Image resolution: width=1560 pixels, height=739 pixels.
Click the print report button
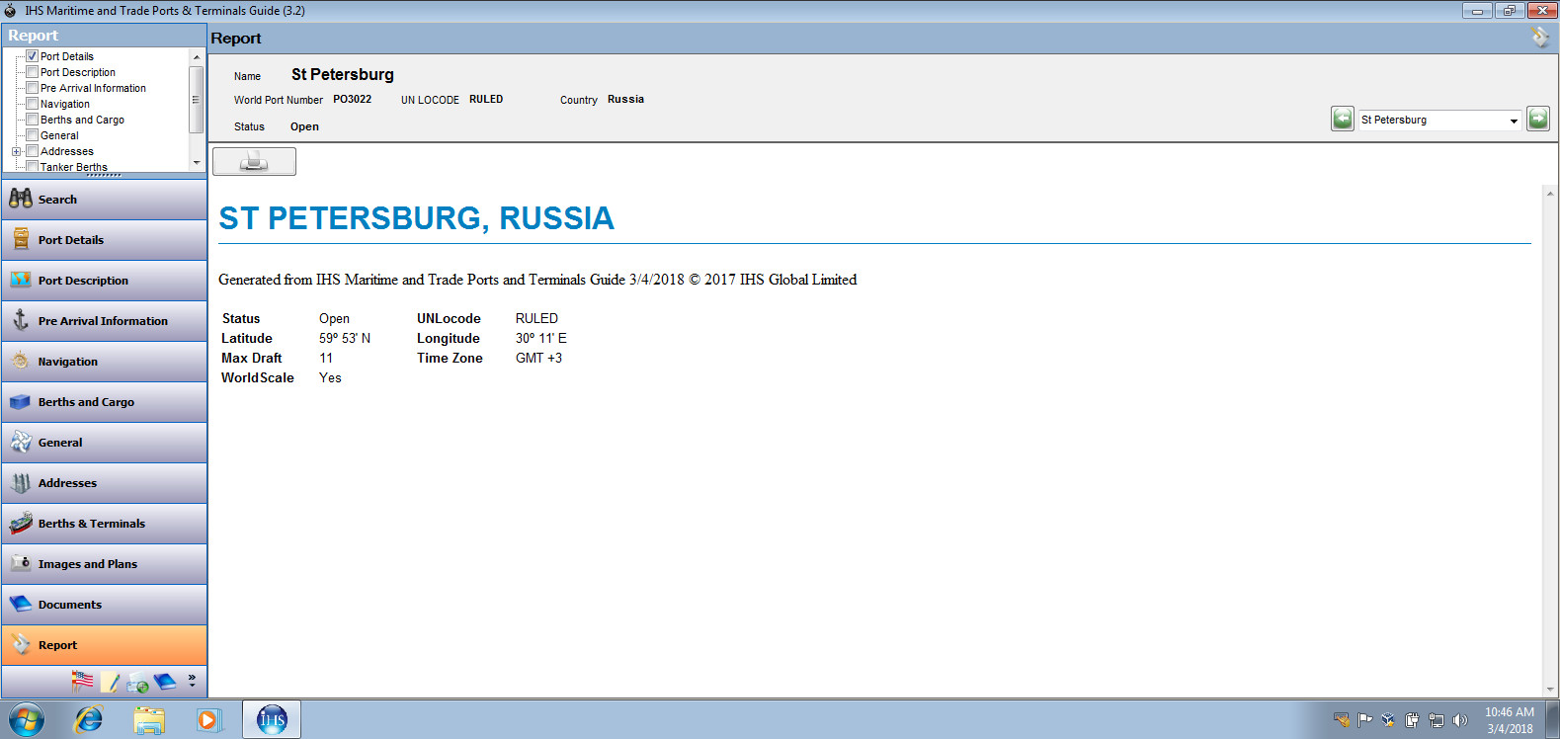(254, 161)
